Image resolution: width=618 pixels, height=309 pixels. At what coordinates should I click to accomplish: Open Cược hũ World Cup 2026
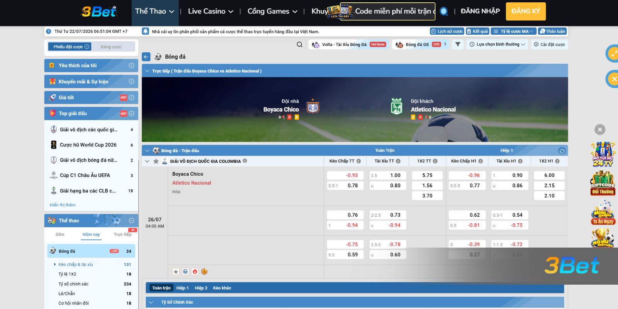point(92,145)
